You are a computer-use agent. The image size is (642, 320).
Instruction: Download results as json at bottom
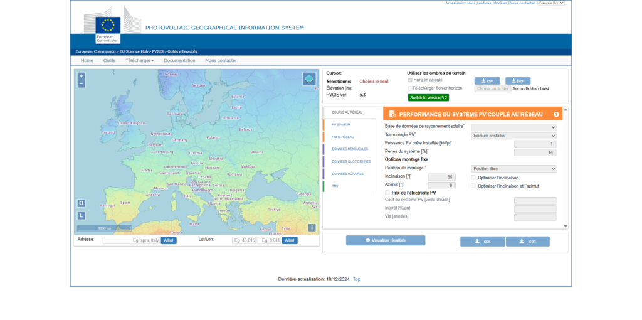click(527, 242)
